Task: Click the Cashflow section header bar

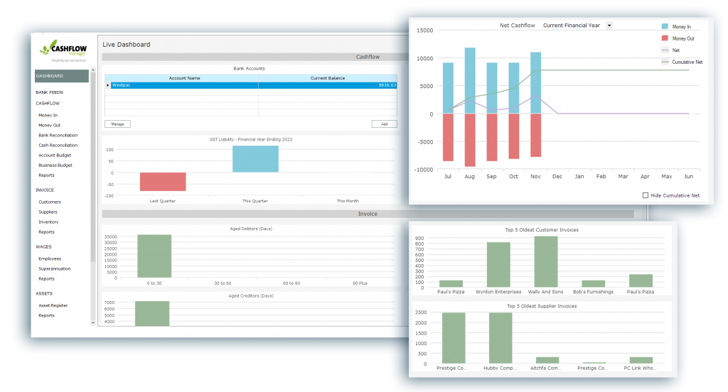Action: (255, 57)
